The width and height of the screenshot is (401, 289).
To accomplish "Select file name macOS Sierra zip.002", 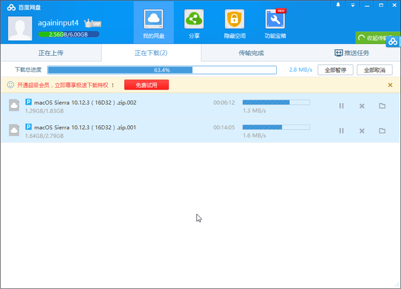I will [85, 103].
